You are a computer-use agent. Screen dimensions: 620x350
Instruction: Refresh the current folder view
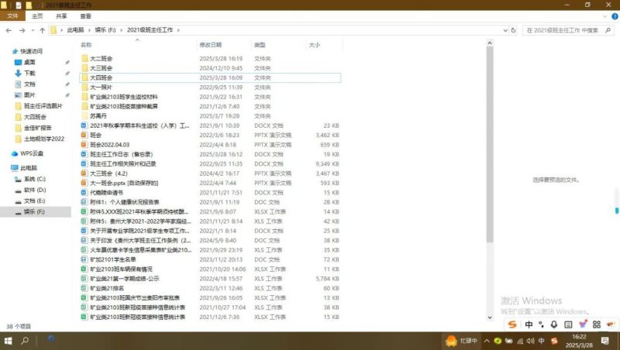pos(513,30)
